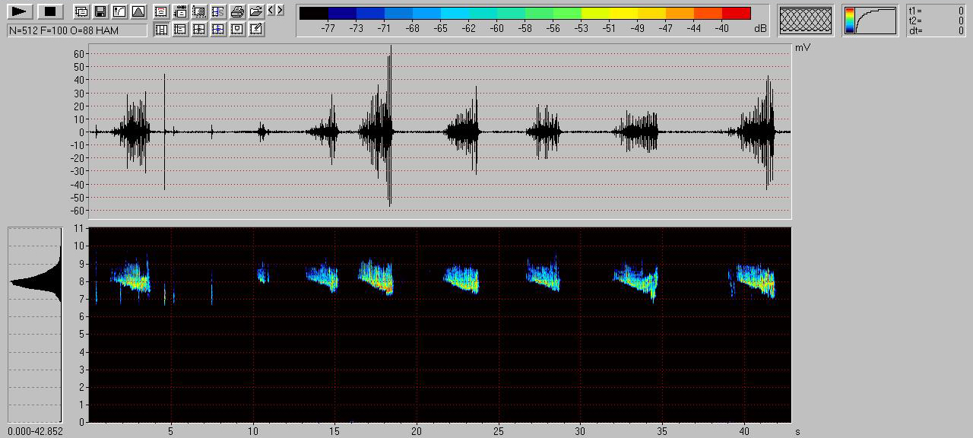Click the printer icon
Image resolution: width=973 pixels, height=438 pixels.
(x=237, y=11)
